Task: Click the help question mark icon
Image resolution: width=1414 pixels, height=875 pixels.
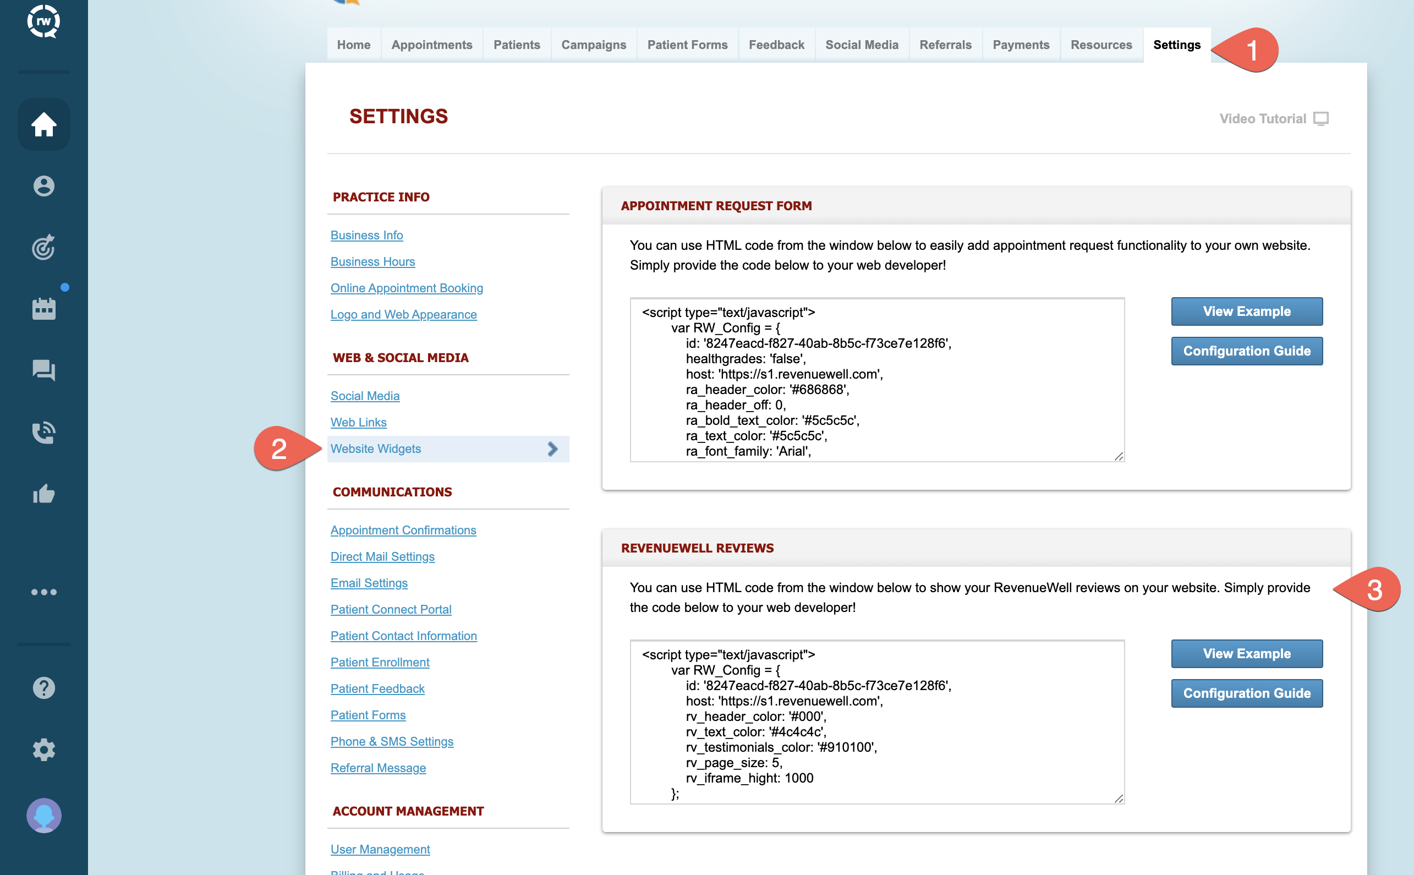Action: tap(43, 688)
